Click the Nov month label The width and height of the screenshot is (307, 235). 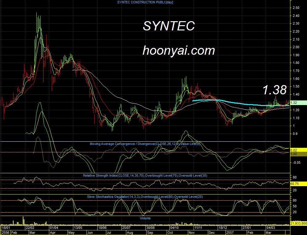pos(192,233)
